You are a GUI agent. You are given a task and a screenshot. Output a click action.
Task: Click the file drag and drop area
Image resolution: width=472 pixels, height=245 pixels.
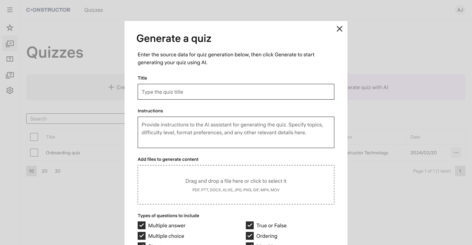236,185
